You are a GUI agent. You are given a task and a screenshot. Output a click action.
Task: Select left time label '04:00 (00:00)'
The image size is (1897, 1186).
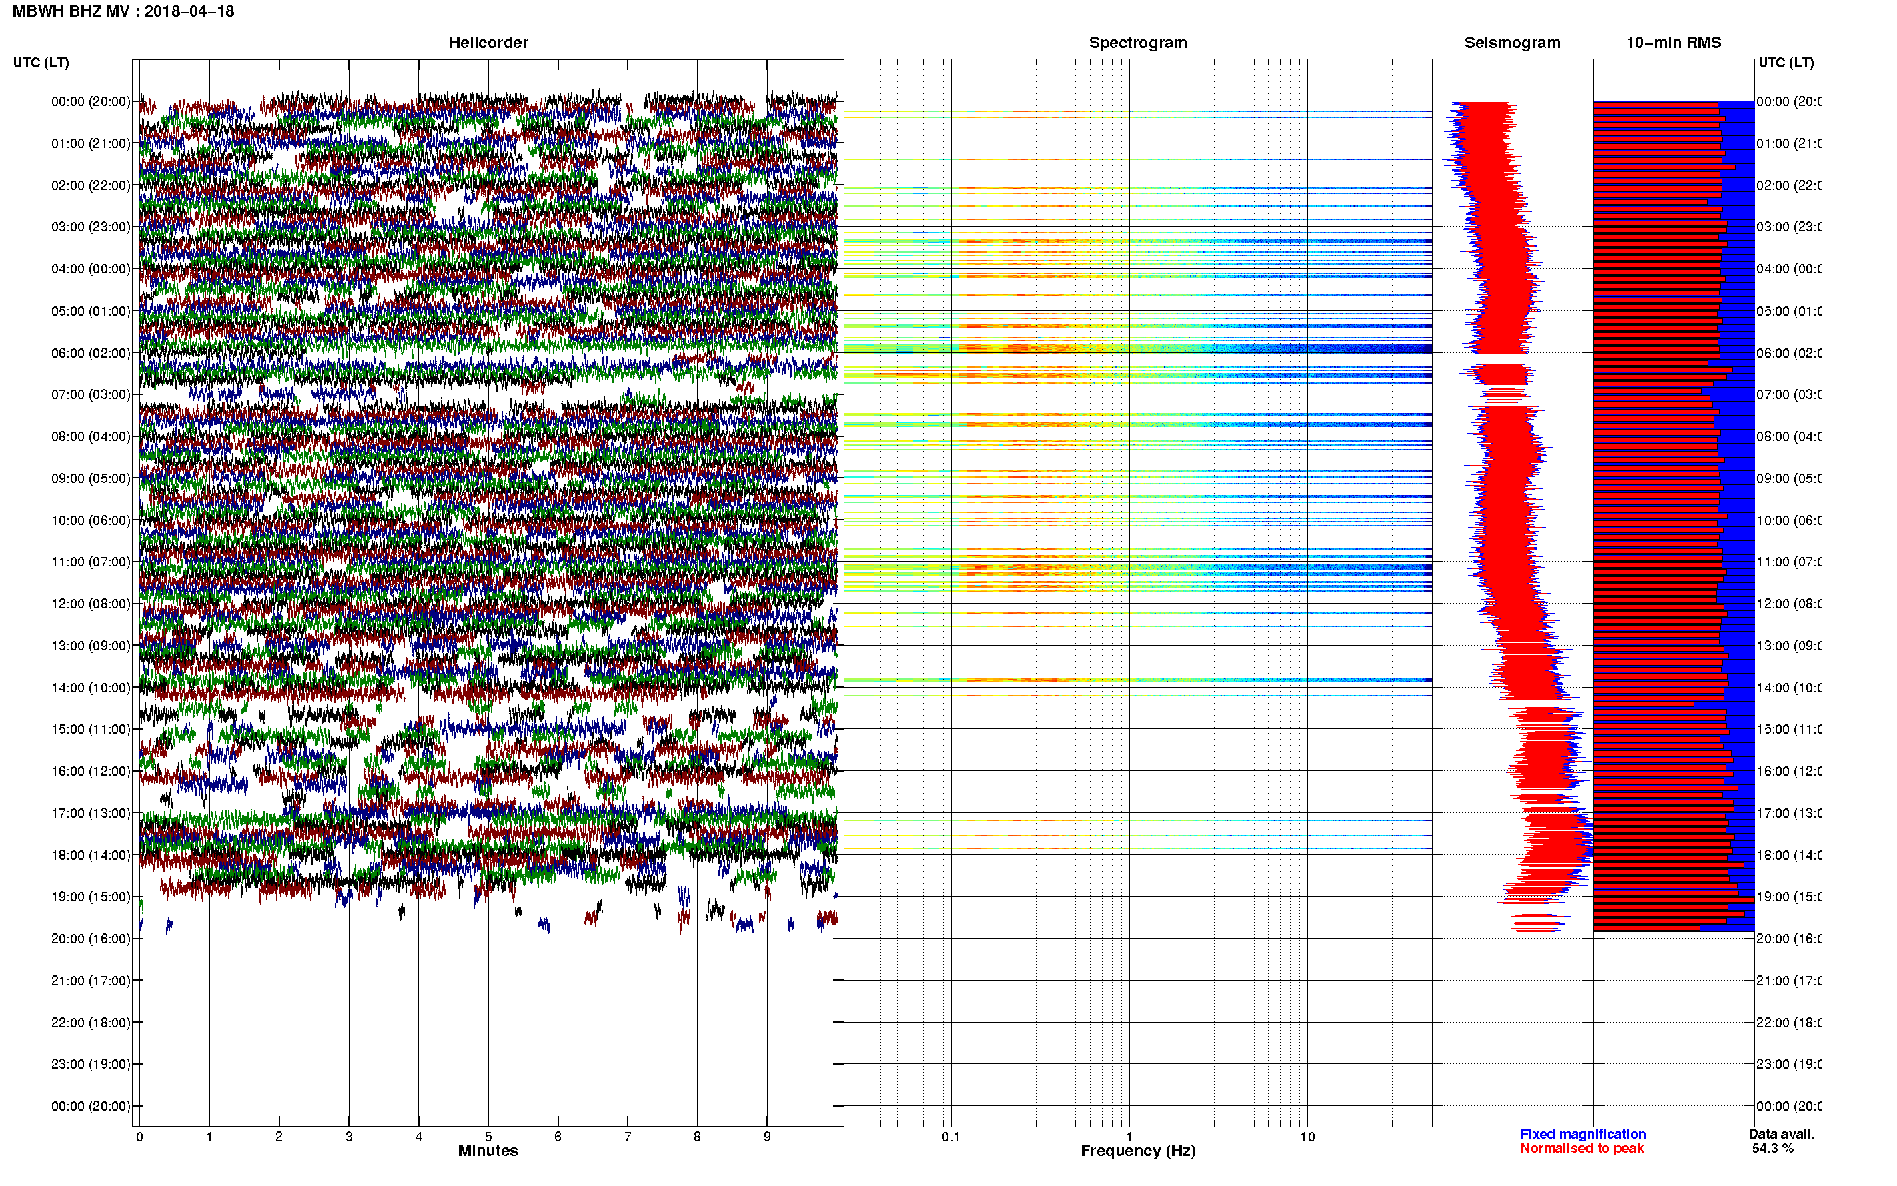click(91, 269)
